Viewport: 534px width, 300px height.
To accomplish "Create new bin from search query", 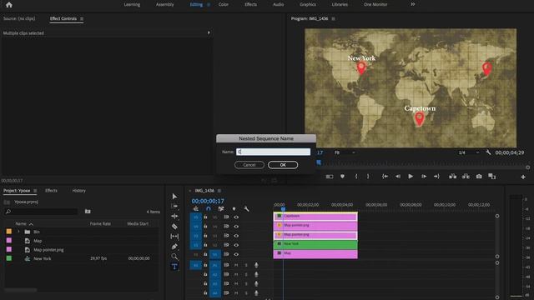I will point(88,212).
